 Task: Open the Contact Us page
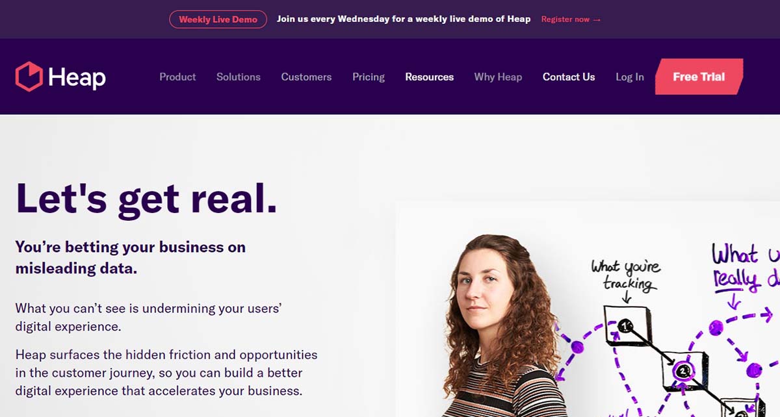[569, 77]
